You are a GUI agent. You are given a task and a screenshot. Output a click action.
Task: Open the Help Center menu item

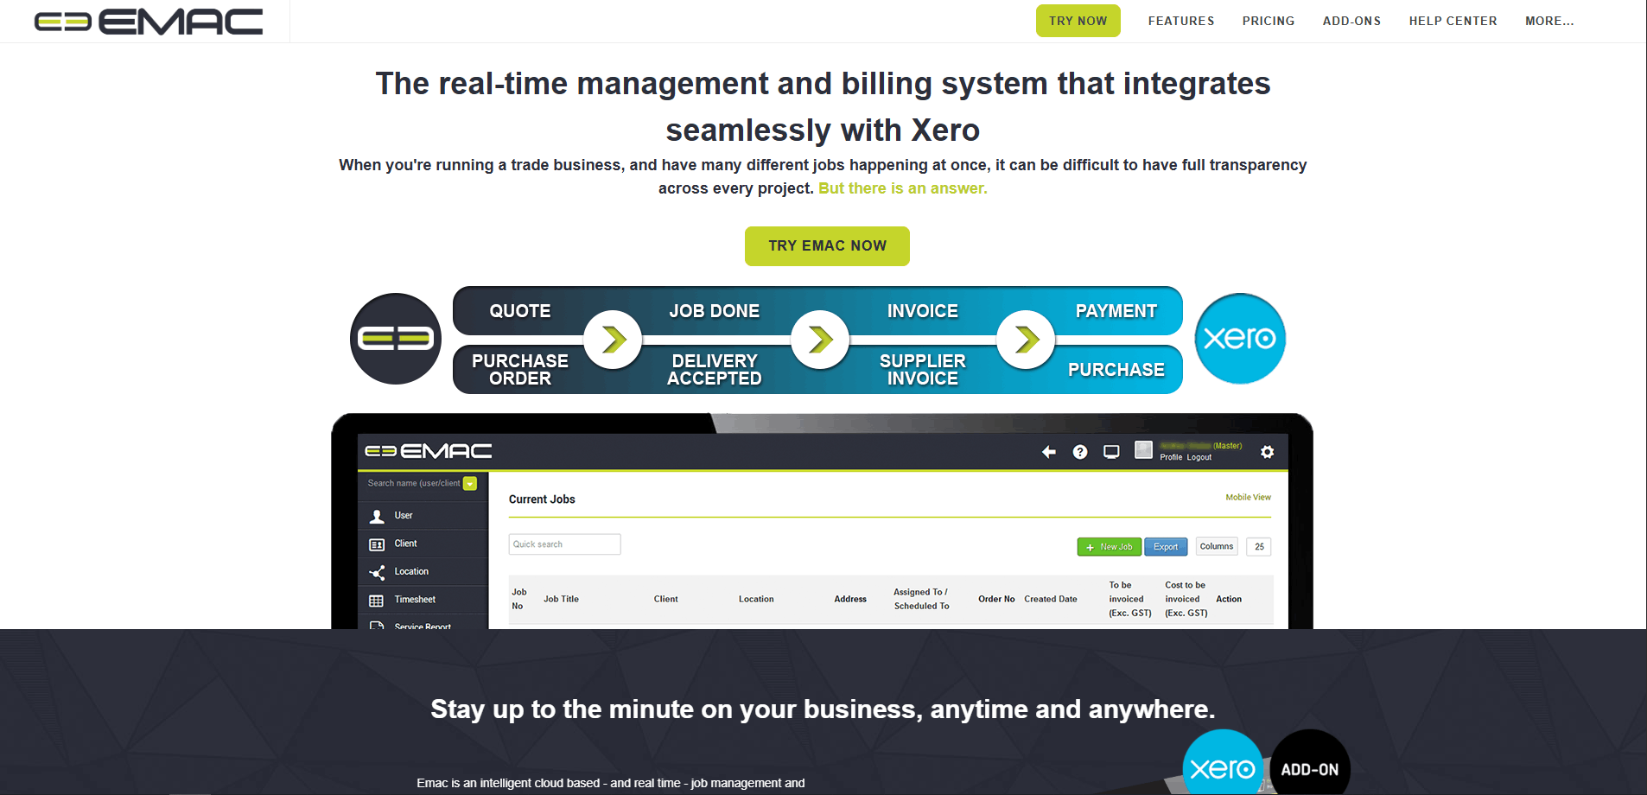[x=1453, y=21]
